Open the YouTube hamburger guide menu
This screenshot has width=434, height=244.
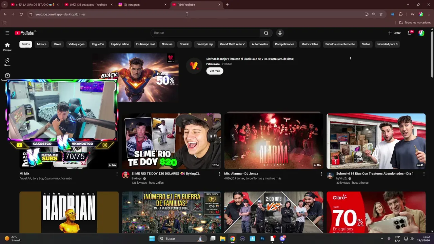pyautogui.click(x=7, y=33)
